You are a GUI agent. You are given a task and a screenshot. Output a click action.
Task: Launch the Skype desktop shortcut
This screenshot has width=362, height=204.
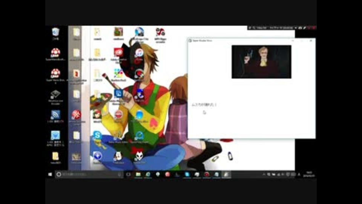pyautogui.click(x=97, y=135)
